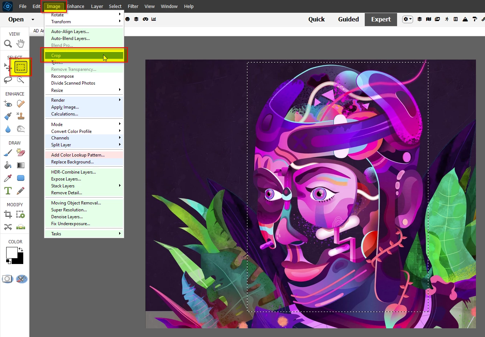Select the Eraser tool
The image size is (485, 337).
click(x=21, y=153)
